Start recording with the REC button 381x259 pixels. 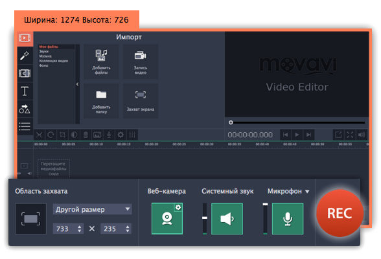pos(340,213)
